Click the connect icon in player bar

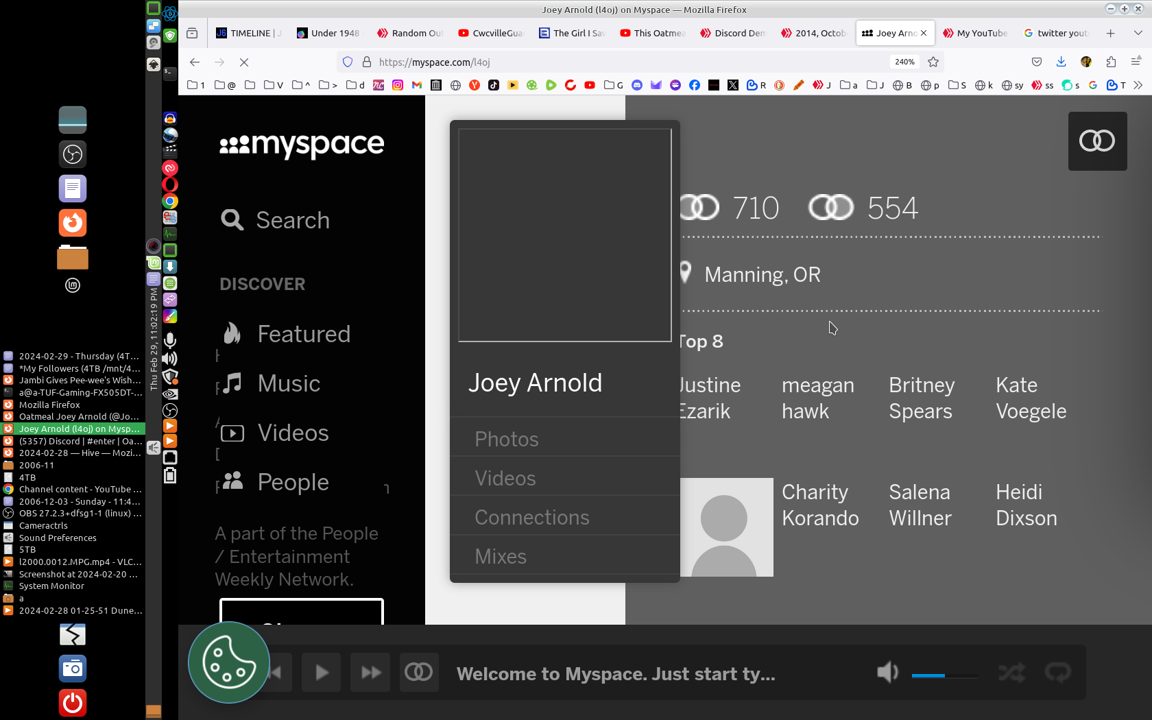(x=419, y=673)
